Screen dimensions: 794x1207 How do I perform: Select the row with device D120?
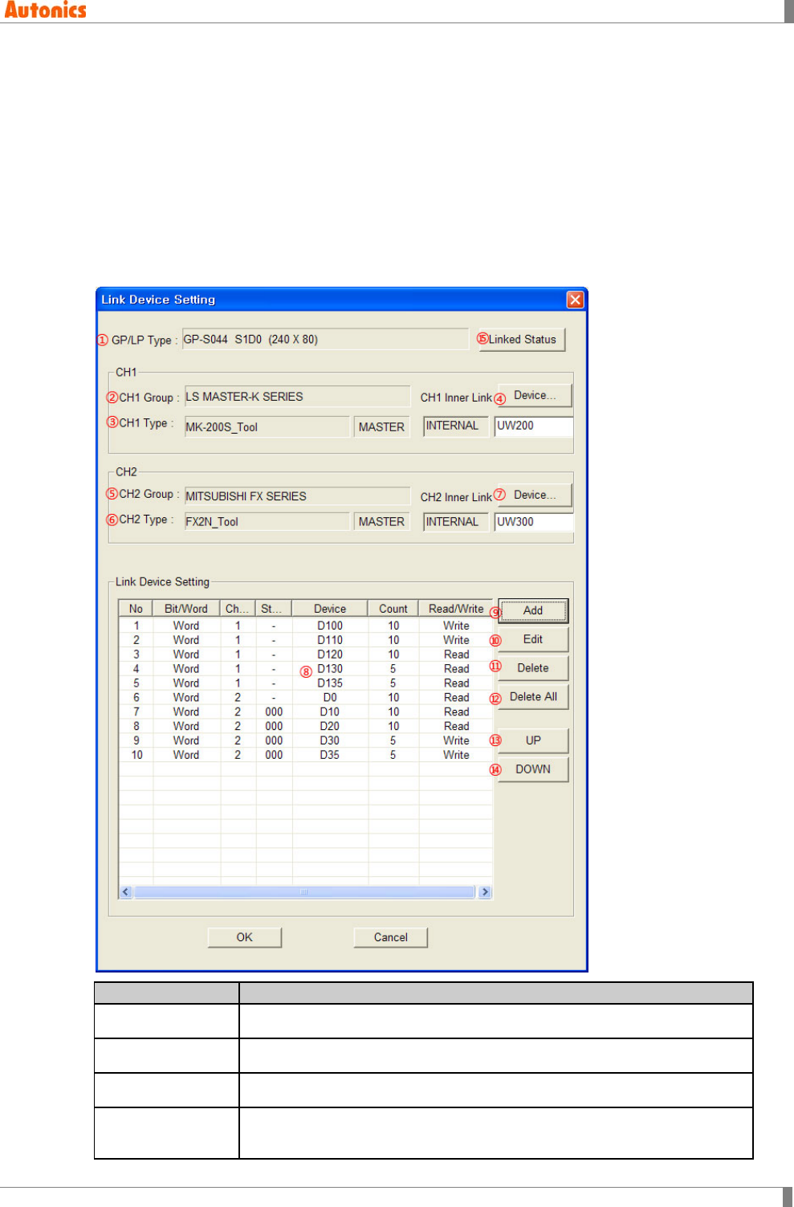click(305, 654)
